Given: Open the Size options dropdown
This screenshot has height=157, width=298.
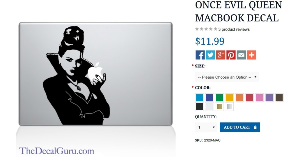Looking at the screenshot, I should [x=227, y=77].
